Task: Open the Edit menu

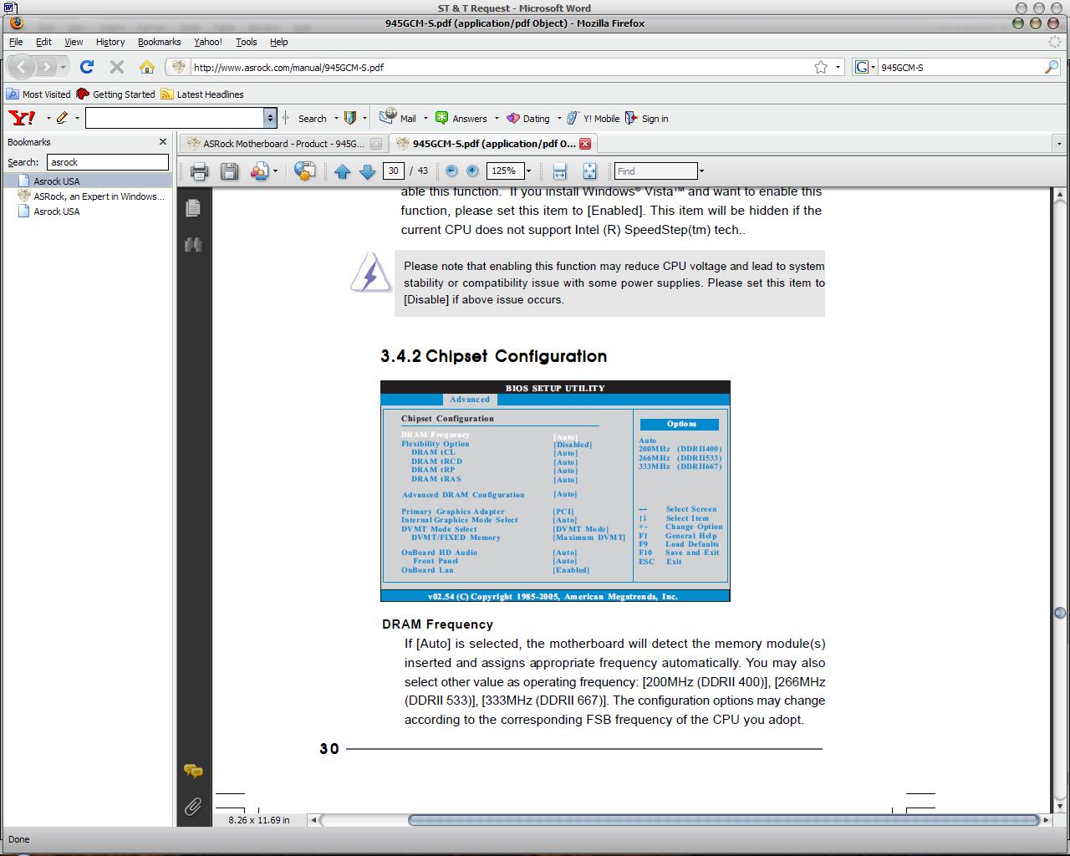Action: click(x=43, y=42)
